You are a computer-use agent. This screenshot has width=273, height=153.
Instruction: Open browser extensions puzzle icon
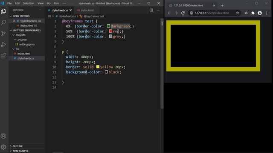[x=253, y=13]
